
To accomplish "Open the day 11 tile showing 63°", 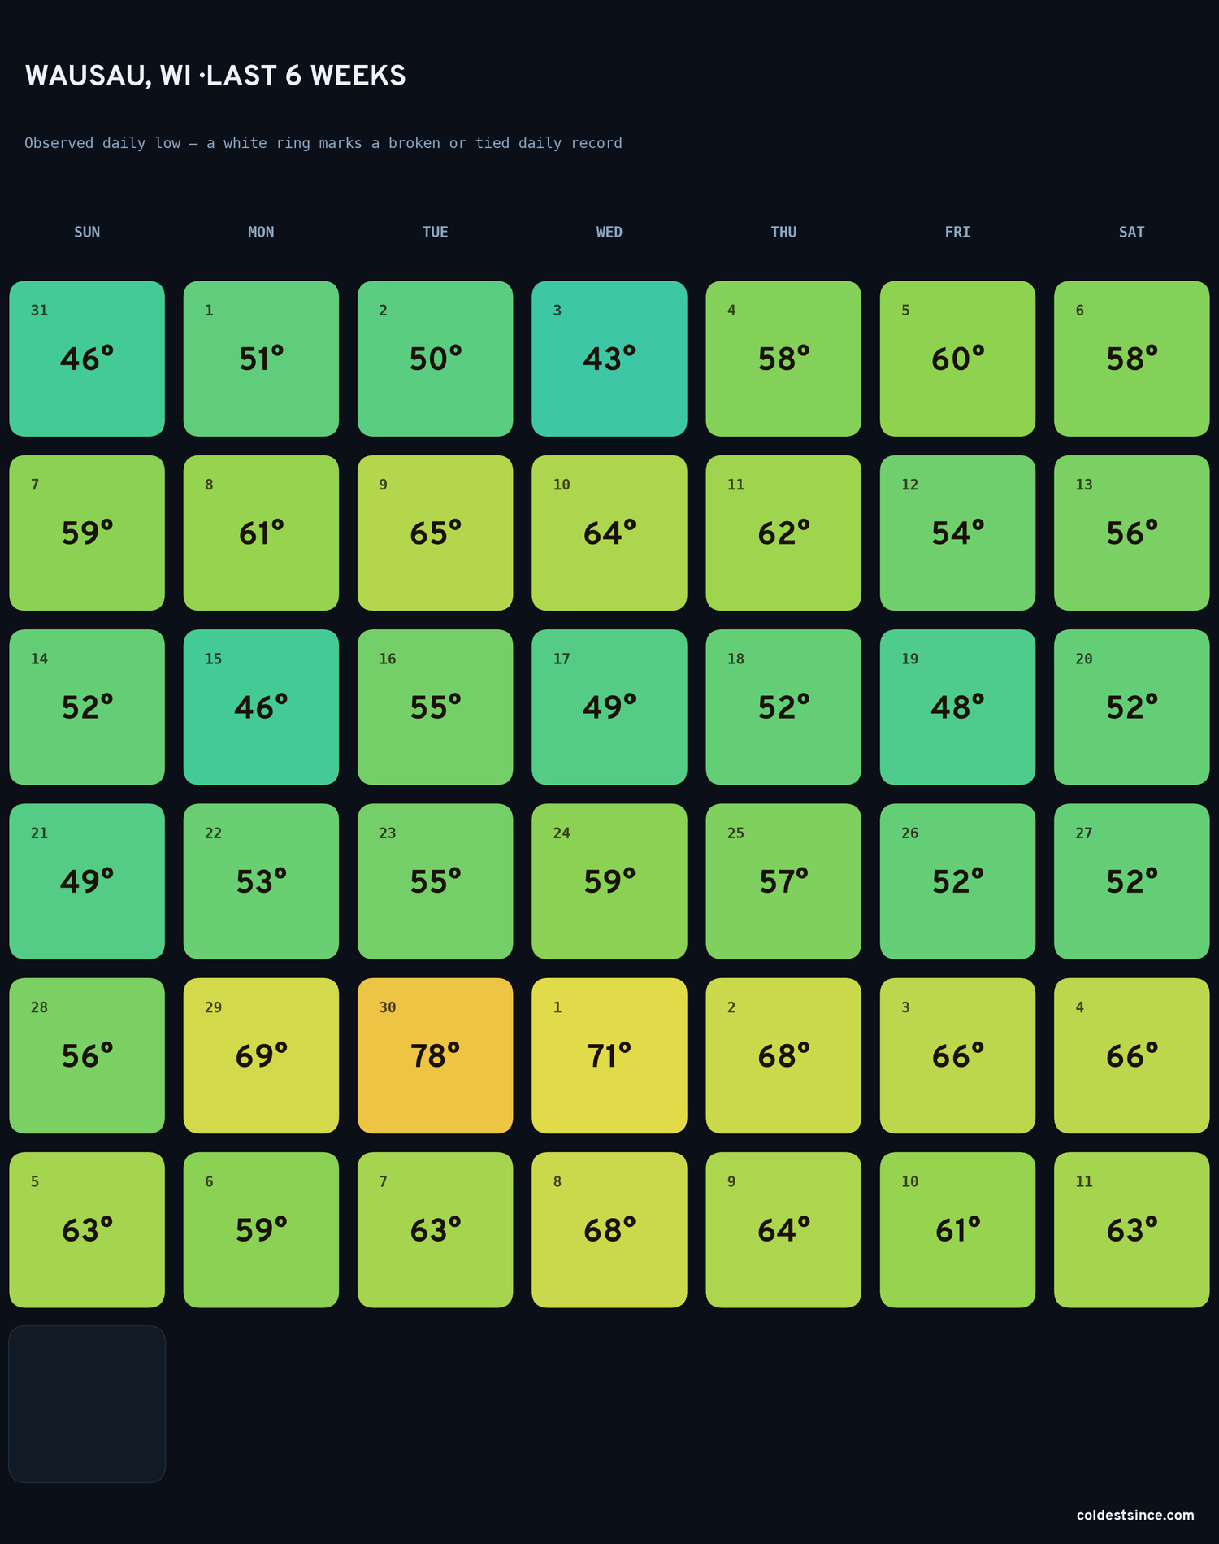I will point(1131,1229).
